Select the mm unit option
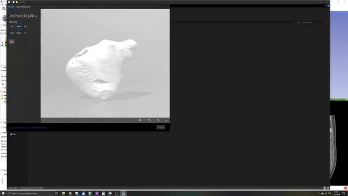The height and width of the screenshot is (196, 348). [19, 27]
